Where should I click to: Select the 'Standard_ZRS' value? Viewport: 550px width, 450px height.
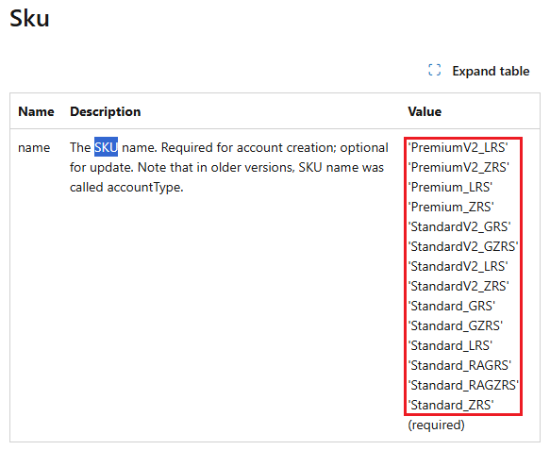pos(451,405)
